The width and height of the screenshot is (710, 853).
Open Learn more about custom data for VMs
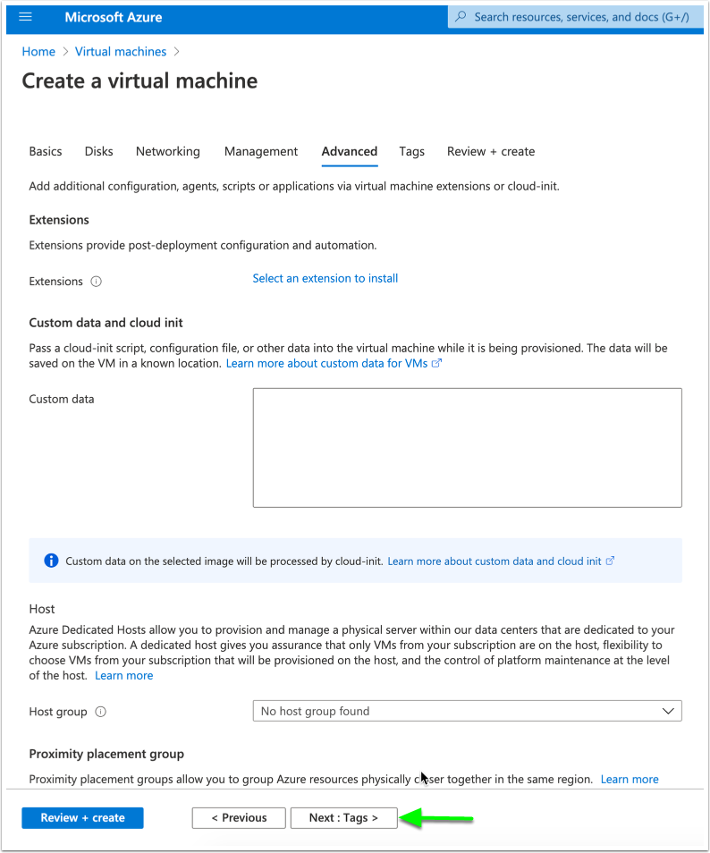coord(327,363)
